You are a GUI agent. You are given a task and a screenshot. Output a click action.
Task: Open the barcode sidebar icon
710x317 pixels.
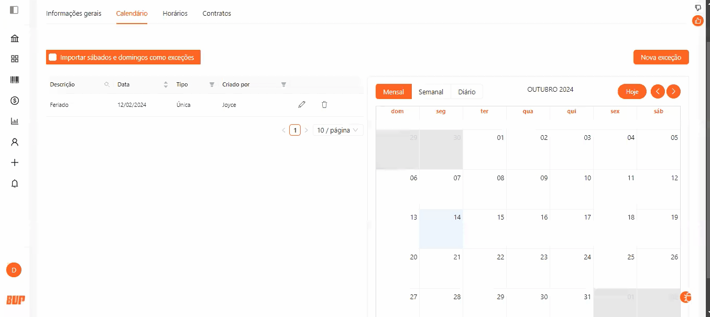(15, 80)
